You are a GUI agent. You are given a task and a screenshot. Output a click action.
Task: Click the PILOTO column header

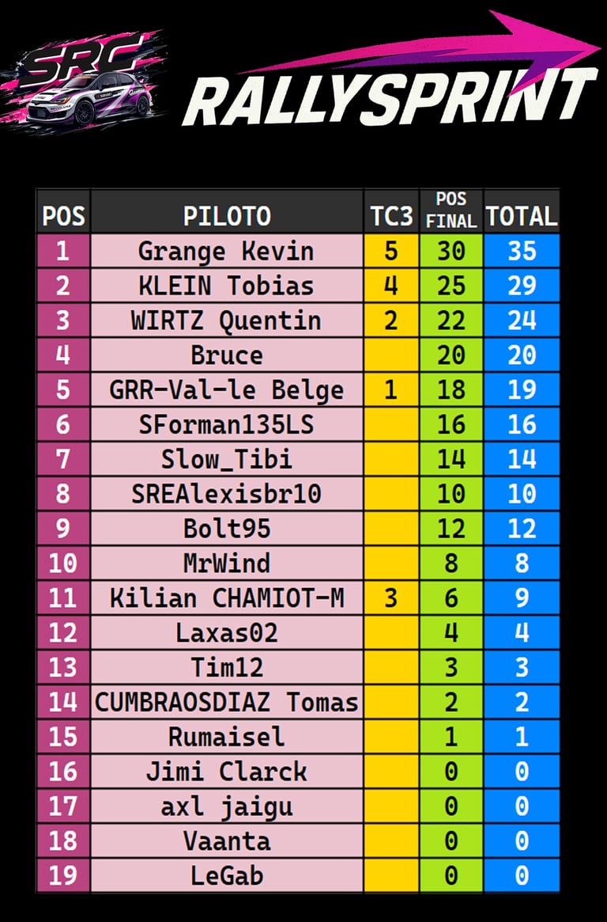[x=227, y=215]
